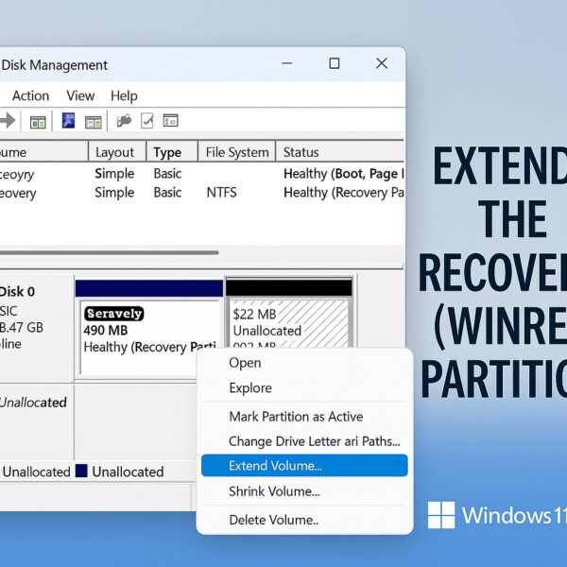Minimize the Disk Management window
The width and height of the screenshot is (567, 567).
click(x=287, y=63)
